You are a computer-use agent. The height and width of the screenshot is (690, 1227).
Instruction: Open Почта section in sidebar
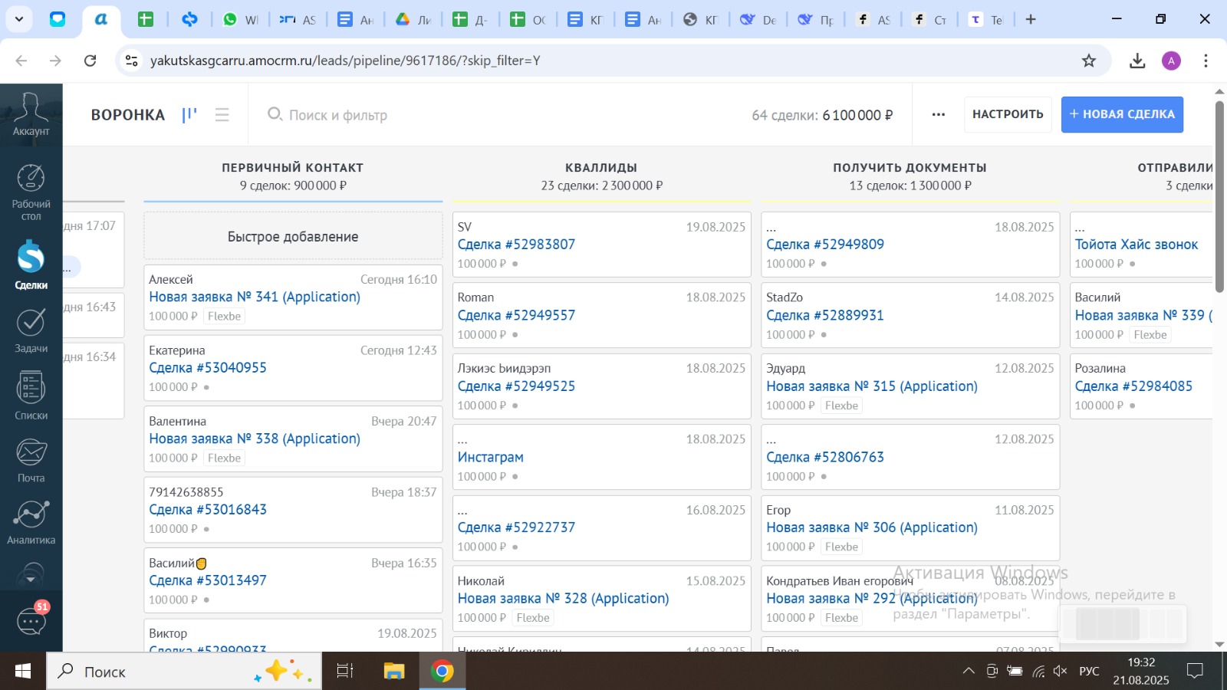click(x=31, y=460)
